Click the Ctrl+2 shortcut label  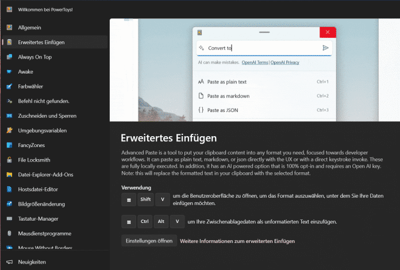(323, 96)
